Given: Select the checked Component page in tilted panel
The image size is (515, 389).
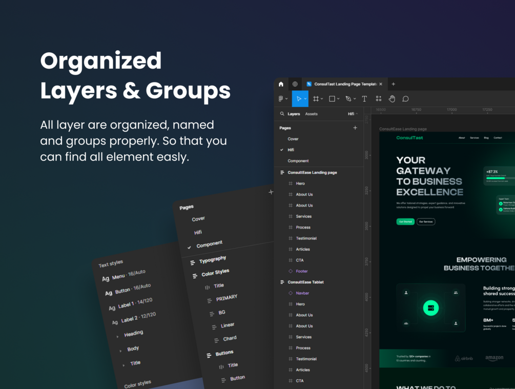Looking at the screenshot, I should point(209,244).
